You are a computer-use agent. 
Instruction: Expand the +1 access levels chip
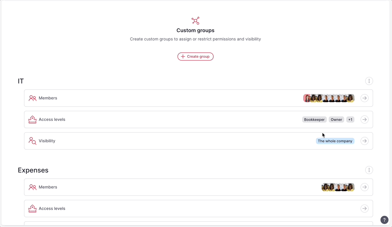[x=350, y=119]
